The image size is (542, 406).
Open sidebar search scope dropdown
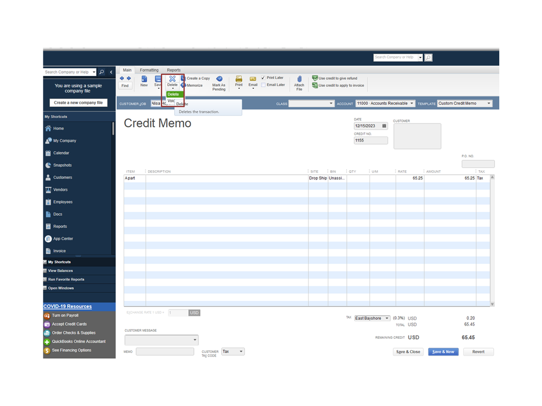coord(94,72)
